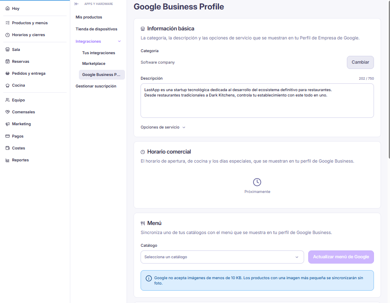Click the Catálogo field label
This screenshot has height=303, width=390.
coord(149,246)
